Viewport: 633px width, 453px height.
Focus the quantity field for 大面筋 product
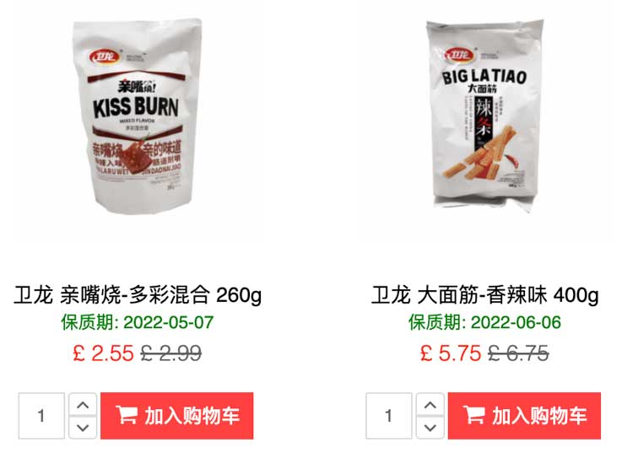tap(389, 416)
